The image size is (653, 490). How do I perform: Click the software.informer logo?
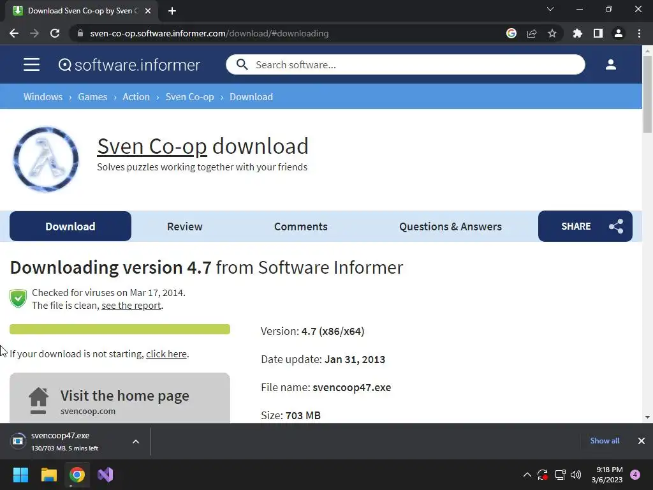129,64
